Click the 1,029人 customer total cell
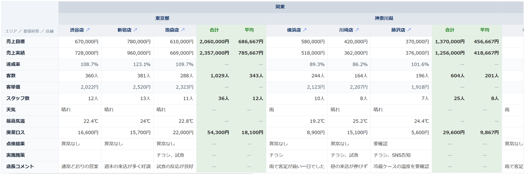The image size is (525, 174). [x=214, y=76]
